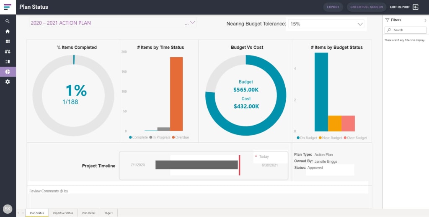The height and width of the screenshot is (217, 429).
Task: Click the SK user avatar
Action: coord(8,209)
